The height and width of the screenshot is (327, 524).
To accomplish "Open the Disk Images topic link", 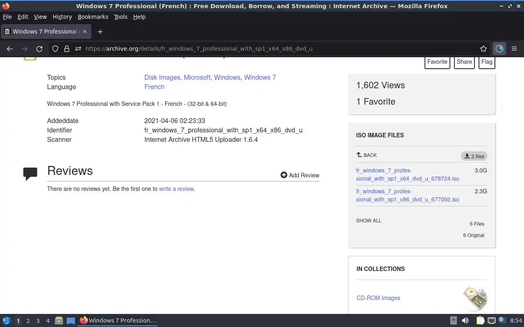I will [x=162, y=77].
